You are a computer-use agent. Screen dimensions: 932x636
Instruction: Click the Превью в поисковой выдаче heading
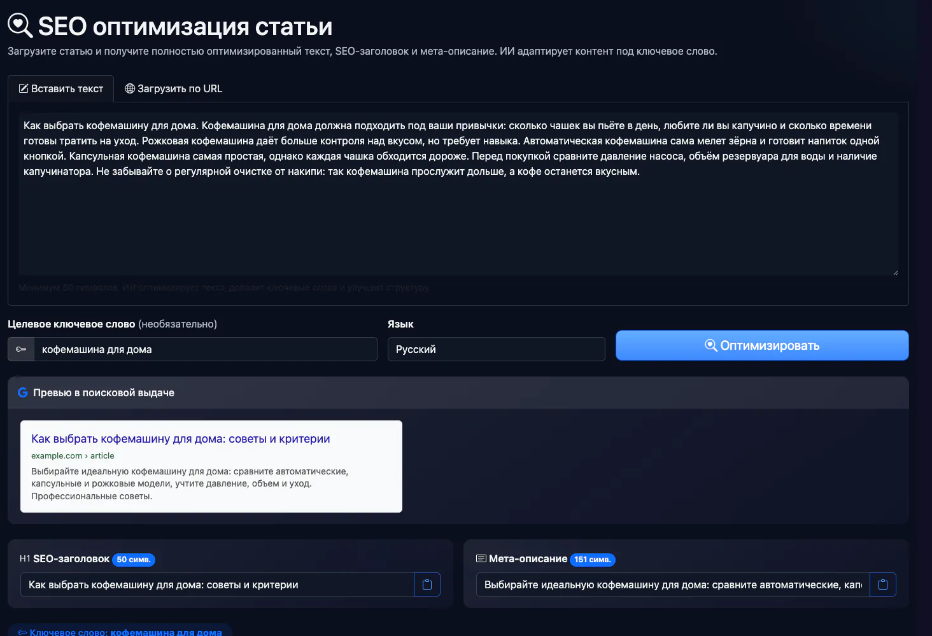104,392
